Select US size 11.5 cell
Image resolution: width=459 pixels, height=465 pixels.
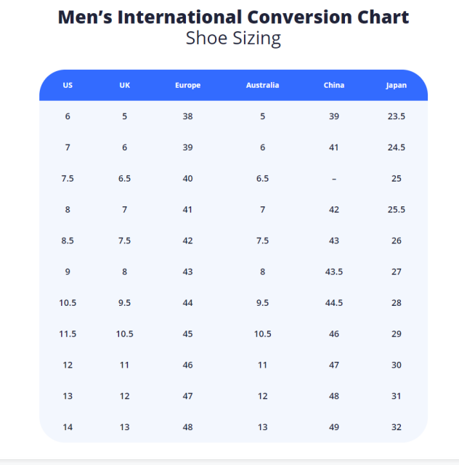point(68,334)
